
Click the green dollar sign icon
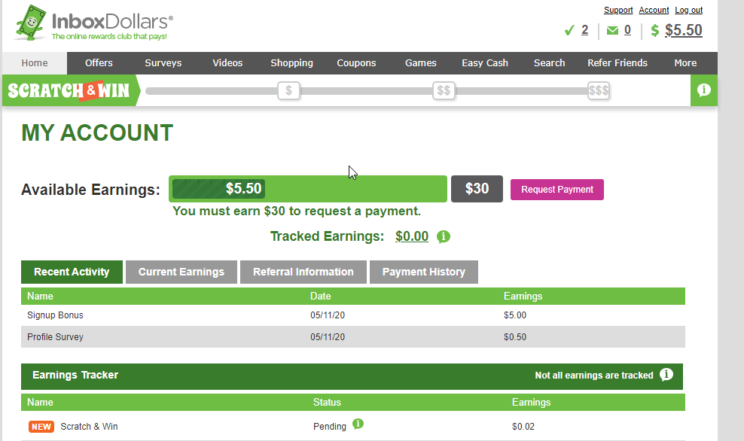pyautogui.click(x=655, y=31)
